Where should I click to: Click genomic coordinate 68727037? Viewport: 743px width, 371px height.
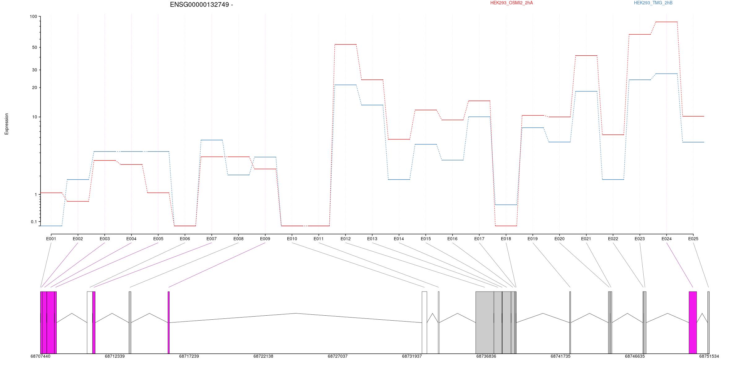click(337, 356)
